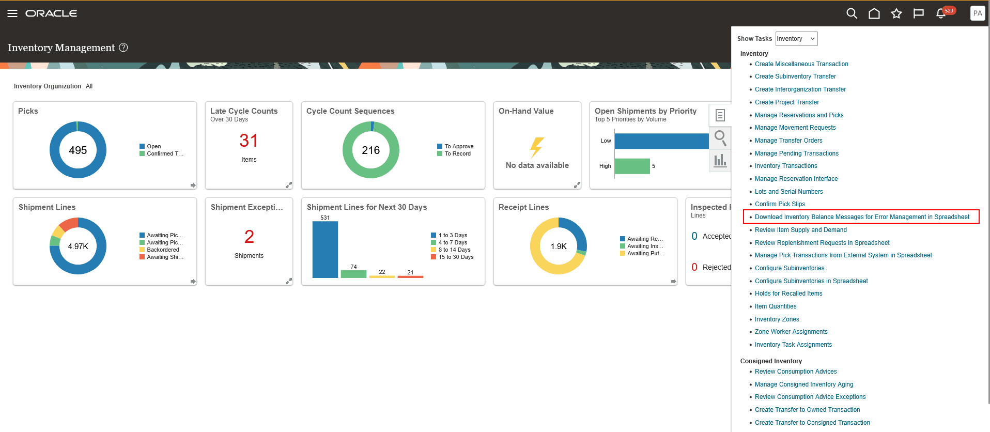
Task: Open Review Consumption Advices
Action: [796, 372]
